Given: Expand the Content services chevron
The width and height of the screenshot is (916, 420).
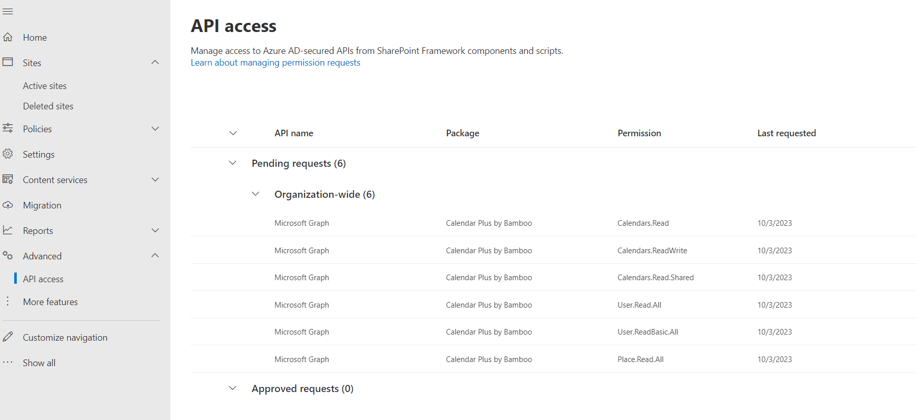Looking at the screenshot, I should 155,179.
